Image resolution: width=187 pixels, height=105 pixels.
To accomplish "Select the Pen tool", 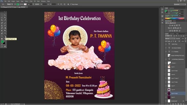I will coord(2,33).
